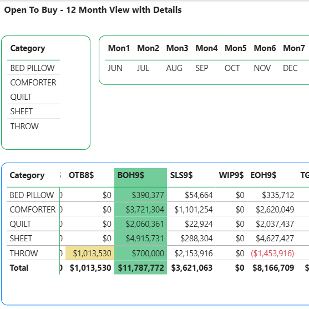Select QUILT in Category slicer
The width and height of the screenshot is (309, 309).
point(21,97)
